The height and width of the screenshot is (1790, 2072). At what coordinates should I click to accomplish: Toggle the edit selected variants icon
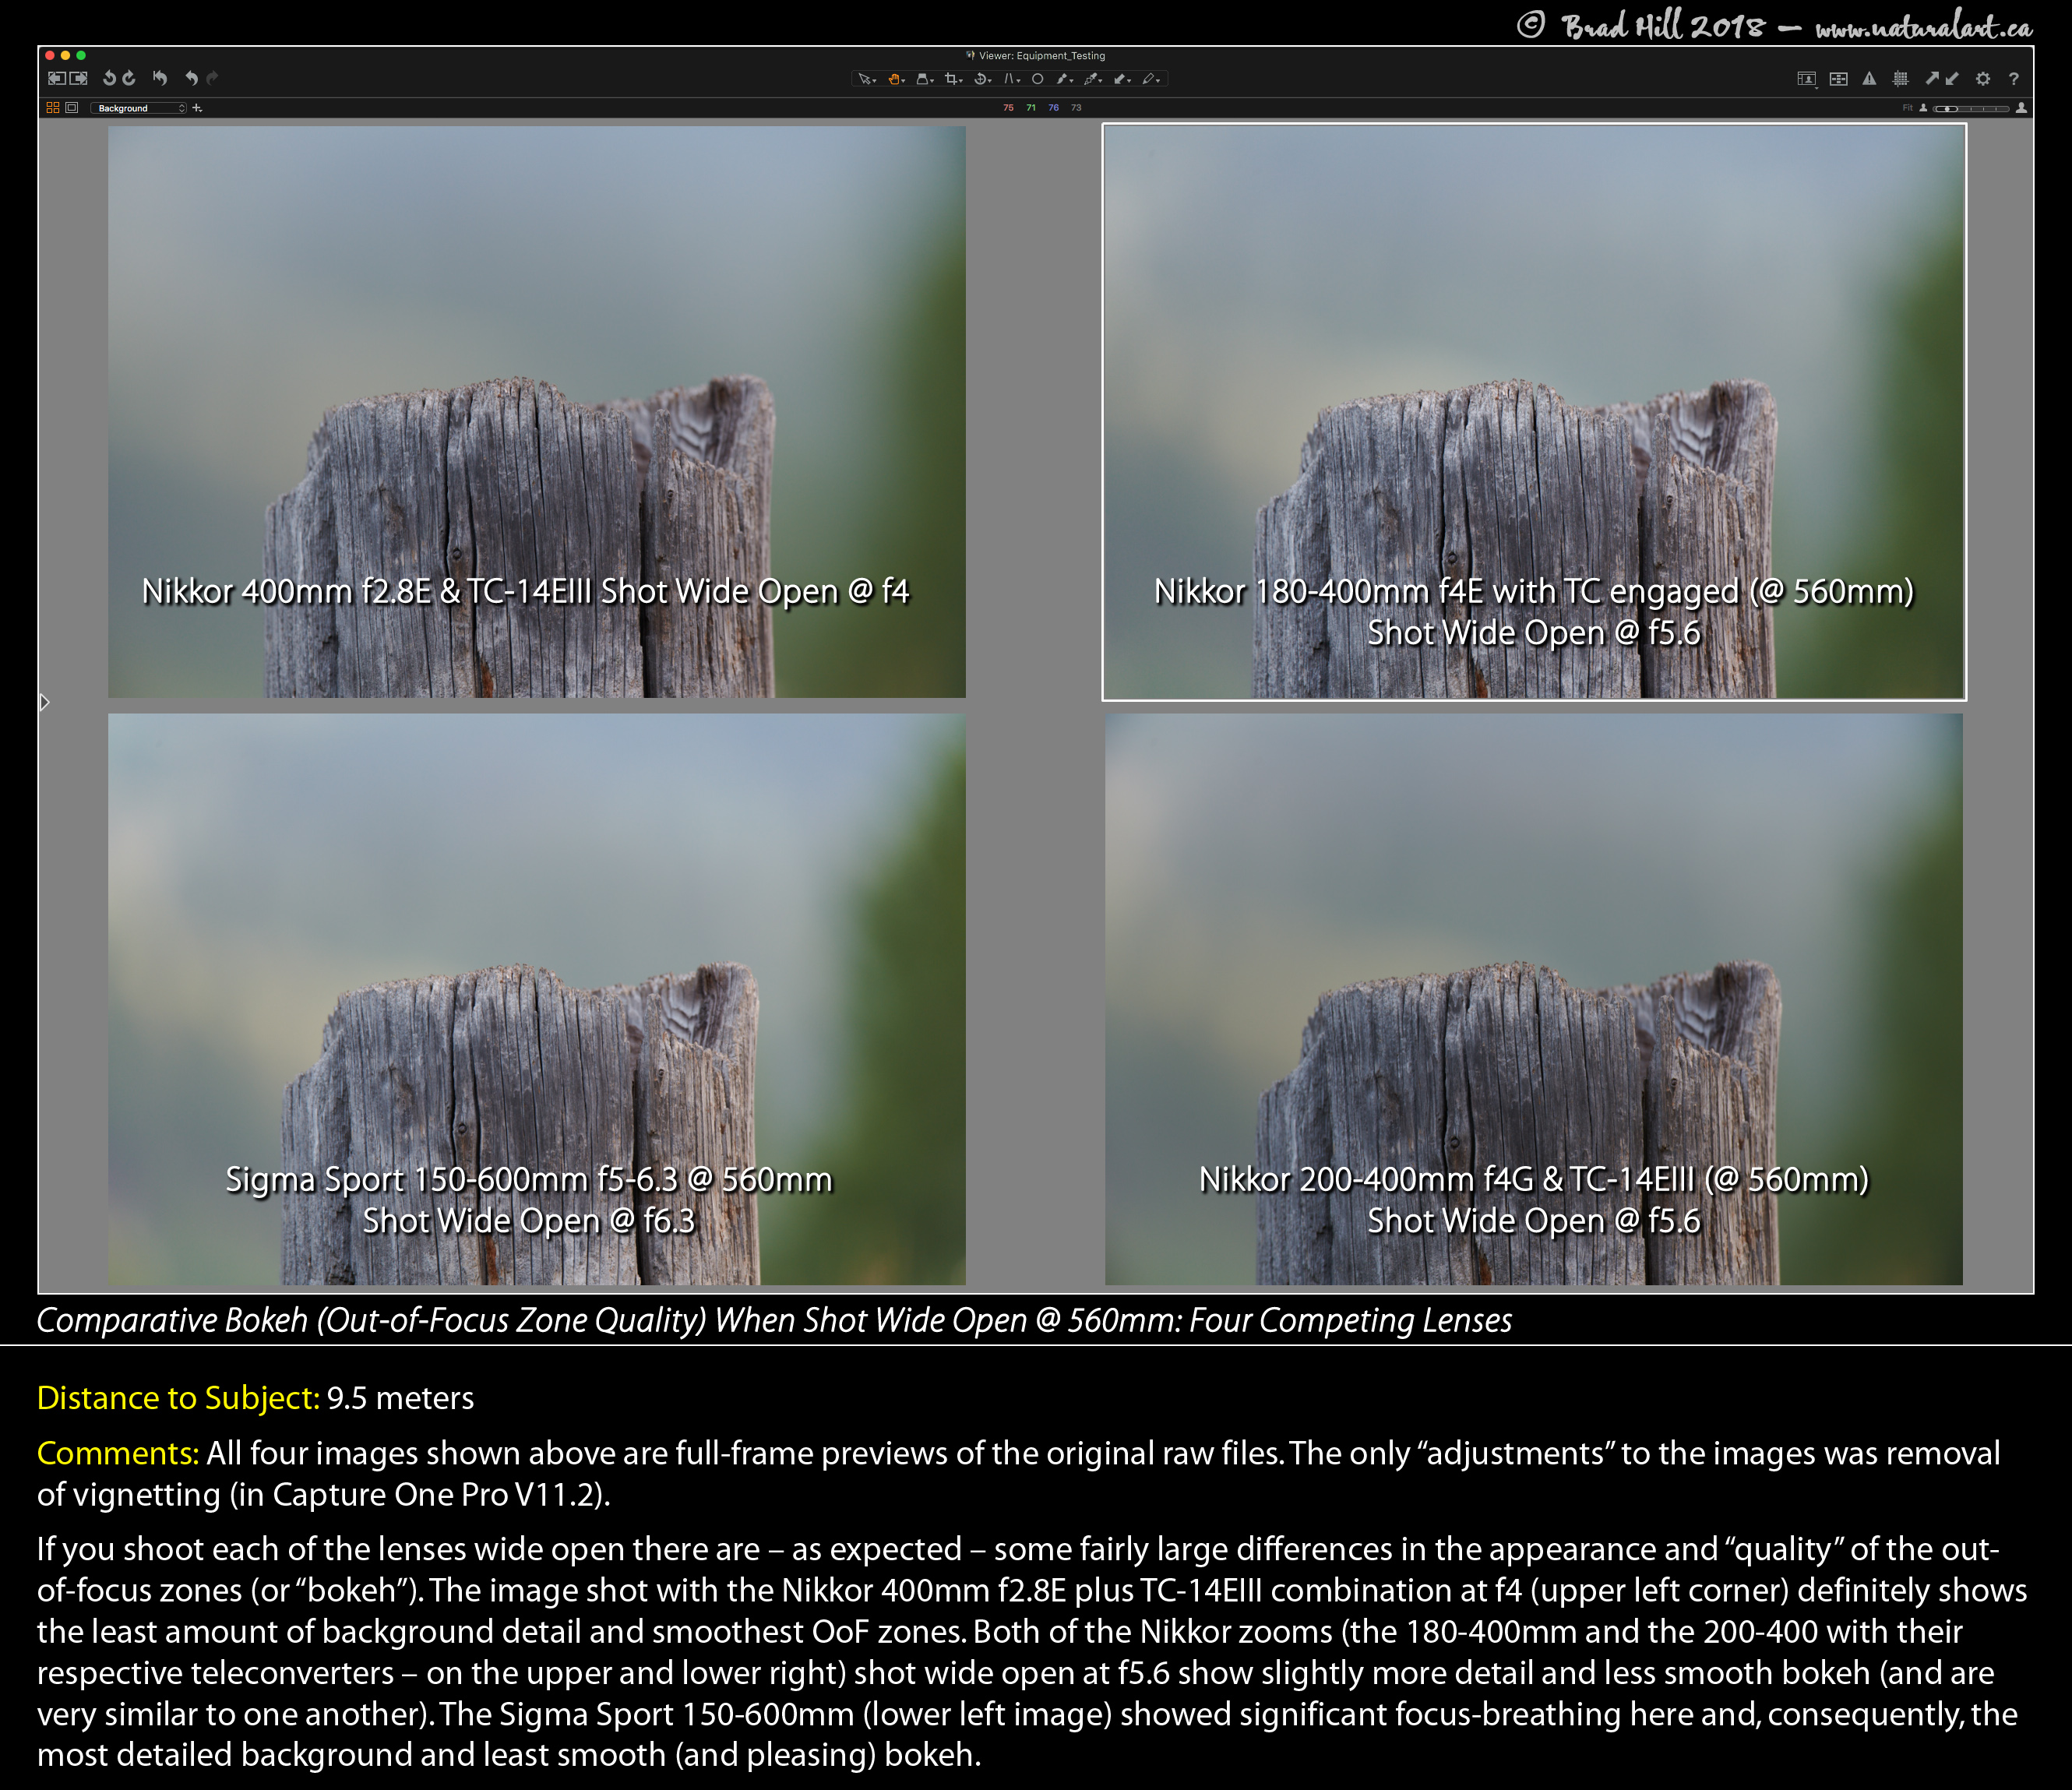[1838, 79]
